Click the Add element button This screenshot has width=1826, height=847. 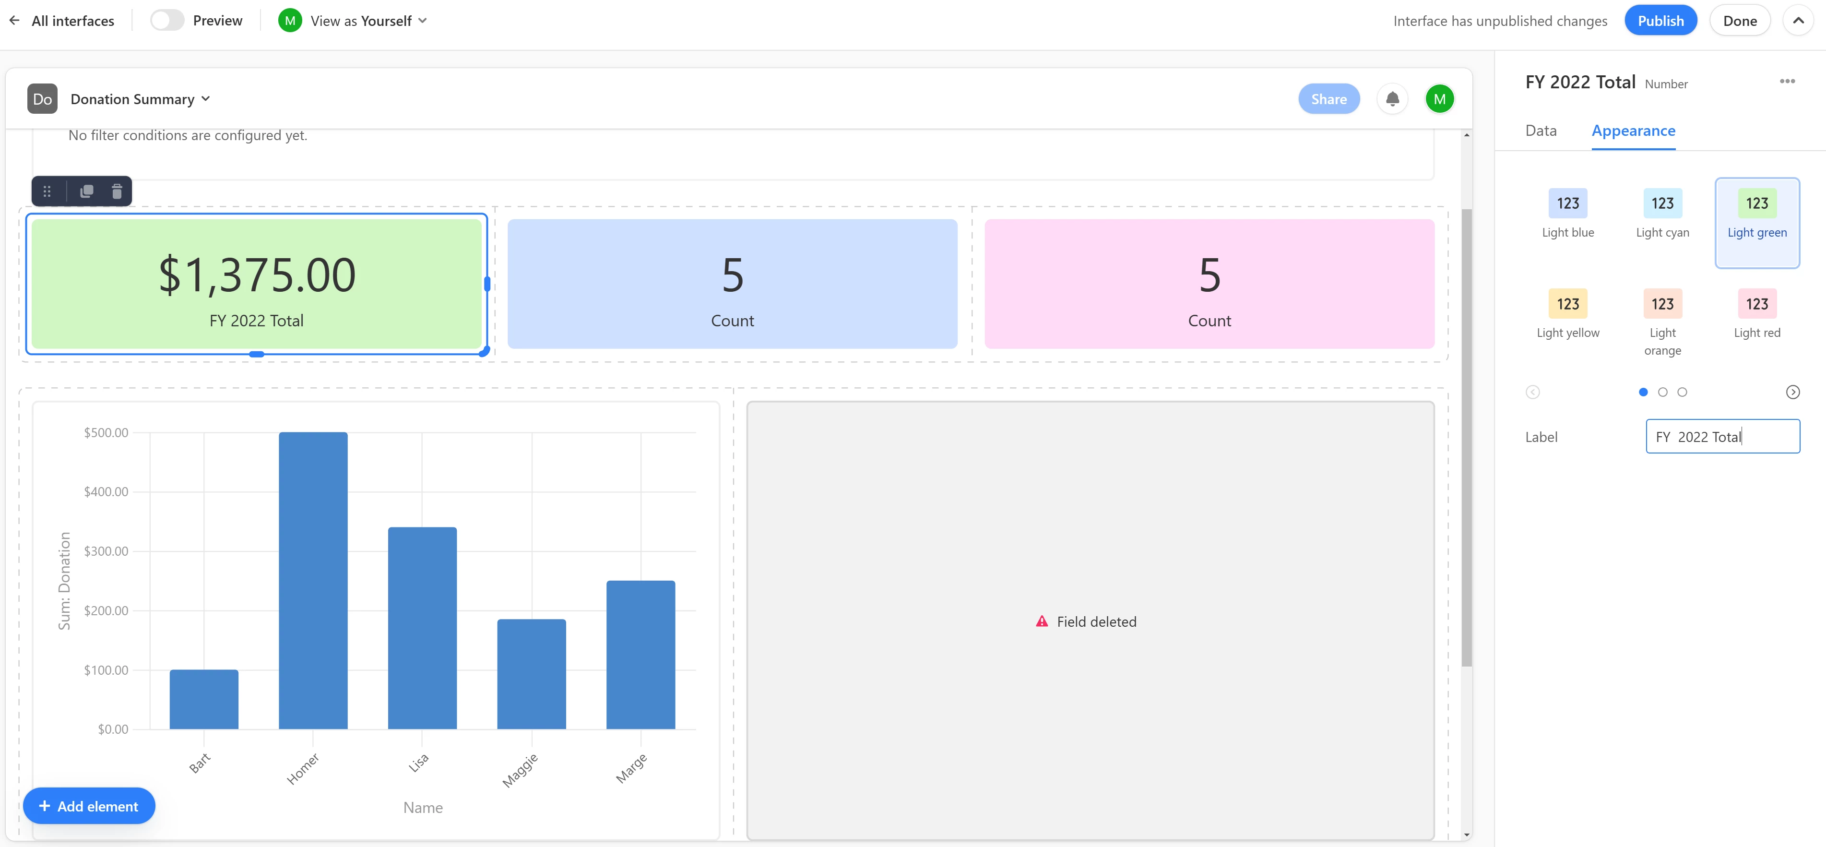pos(89,806)
